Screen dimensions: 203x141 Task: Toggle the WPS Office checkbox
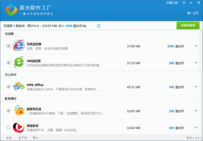[x=8, y=86]
